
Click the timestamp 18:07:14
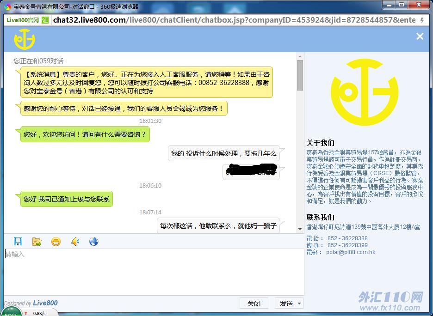point(150,213)
